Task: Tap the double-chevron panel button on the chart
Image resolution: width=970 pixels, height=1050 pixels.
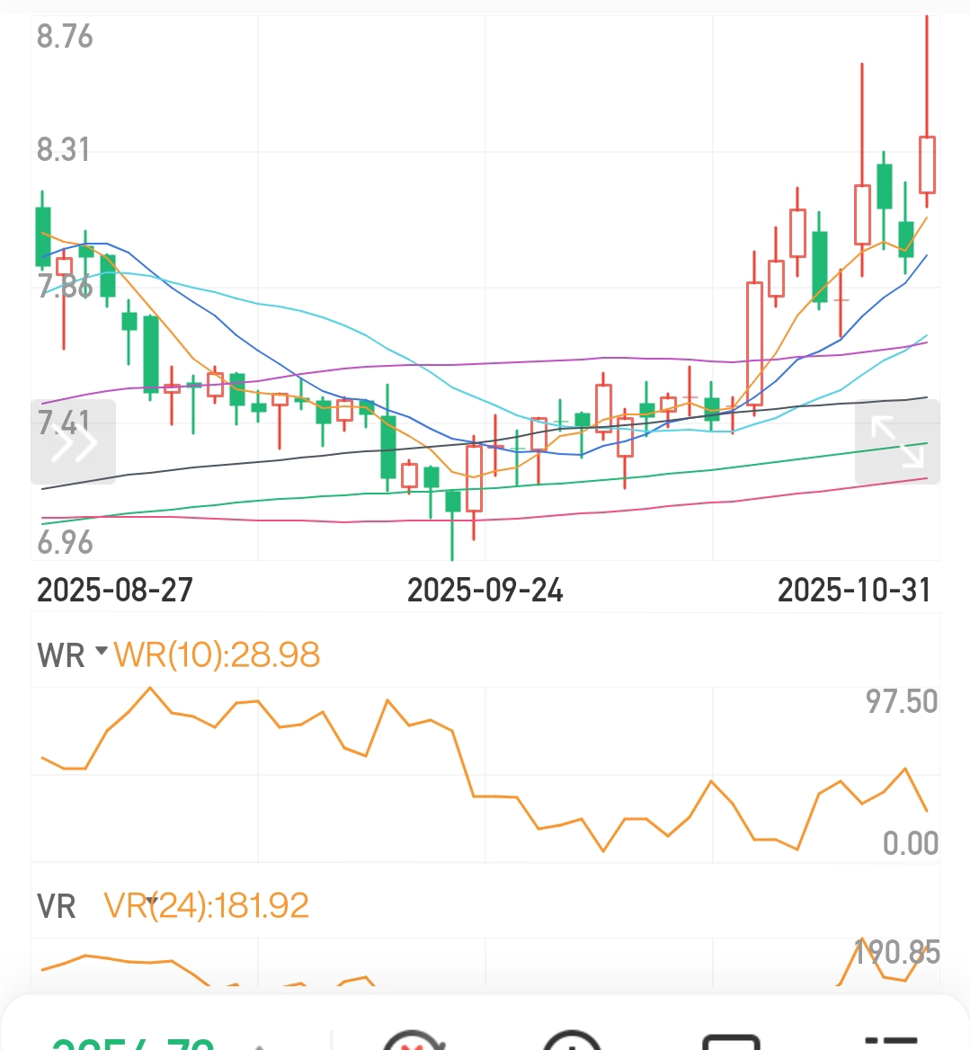Action: coord(73,442)
